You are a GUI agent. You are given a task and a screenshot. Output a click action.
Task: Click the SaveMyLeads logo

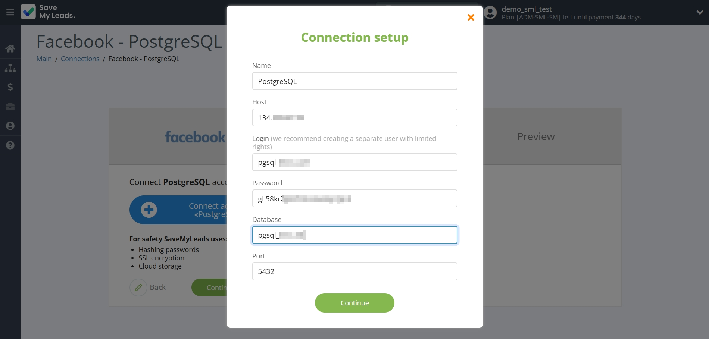click(48, 12)
